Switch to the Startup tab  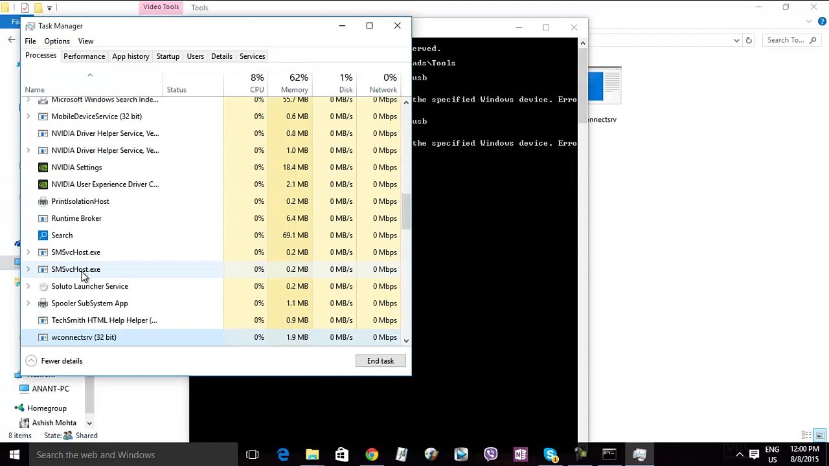click(x=168, y=56)
